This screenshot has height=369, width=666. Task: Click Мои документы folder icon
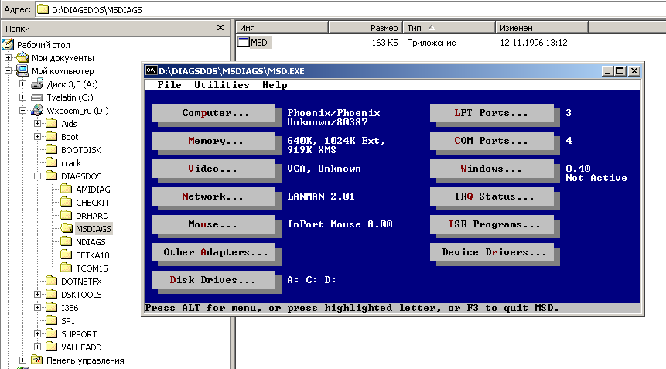[22, 57]
